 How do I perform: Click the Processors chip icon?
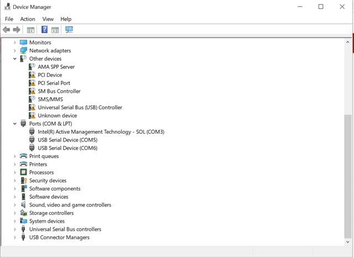pos(23,172)
